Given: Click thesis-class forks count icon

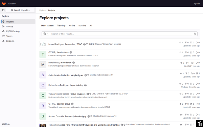Looking at the screenshot, I should [x=186, y=52].
